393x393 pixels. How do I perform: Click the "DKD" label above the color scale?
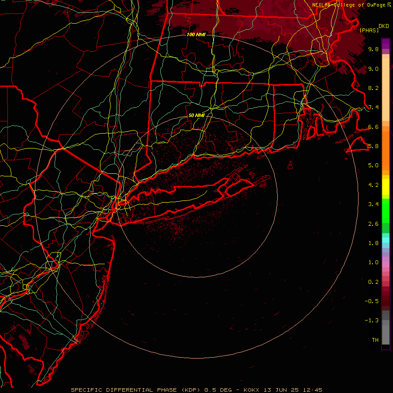(384, 26)
